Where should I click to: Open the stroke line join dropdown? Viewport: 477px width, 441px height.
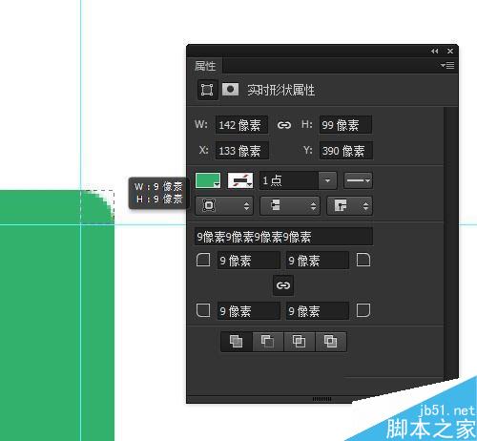tap(349, 206)
